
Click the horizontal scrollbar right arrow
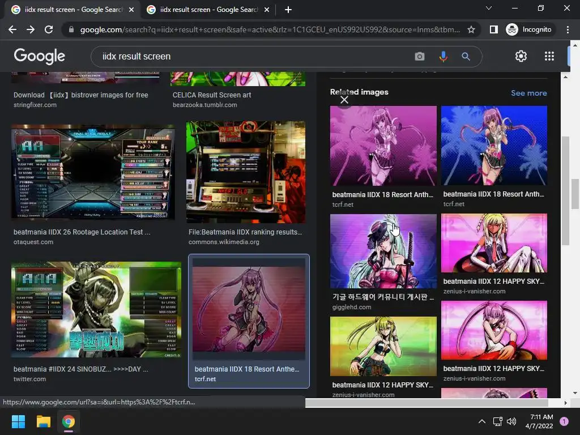[565, 403]
